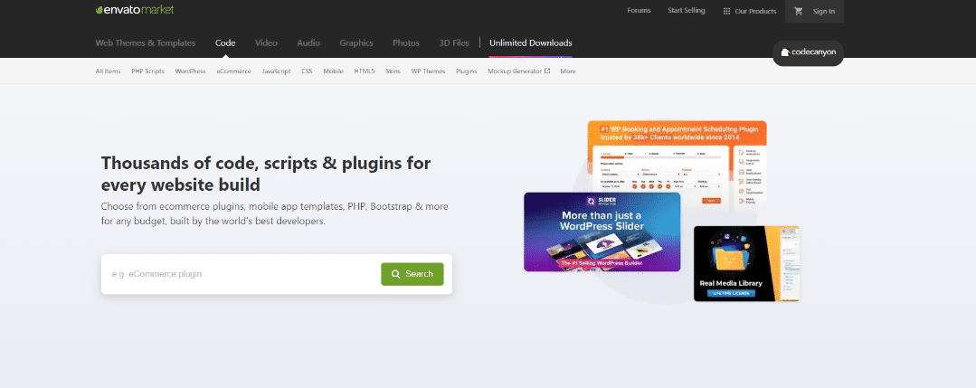976x388 pixels.
Task: Open Plugins category
Action: pos(466,71)
